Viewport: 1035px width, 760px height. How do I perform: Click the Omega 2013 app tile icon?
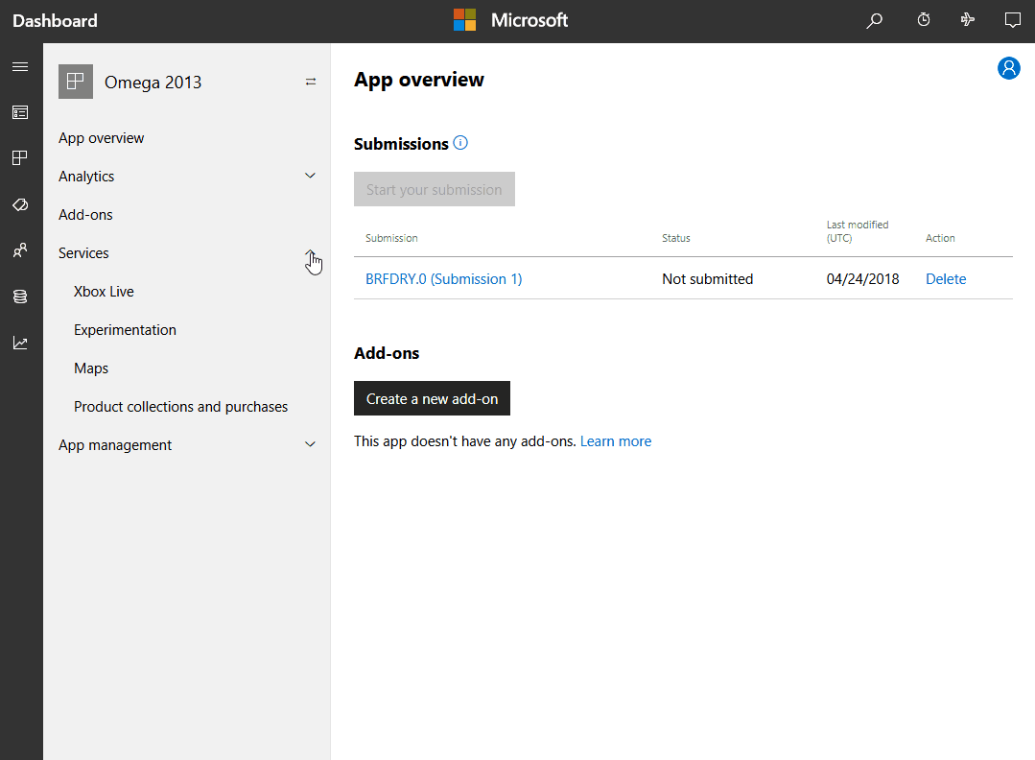coord(75,82)
